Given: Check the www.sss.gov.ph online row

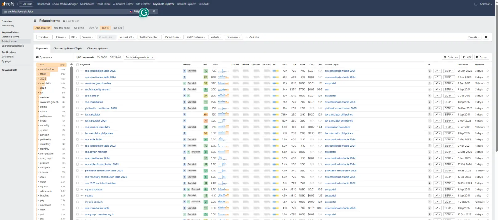Looking at the screenshot, I should click(78, 83).
